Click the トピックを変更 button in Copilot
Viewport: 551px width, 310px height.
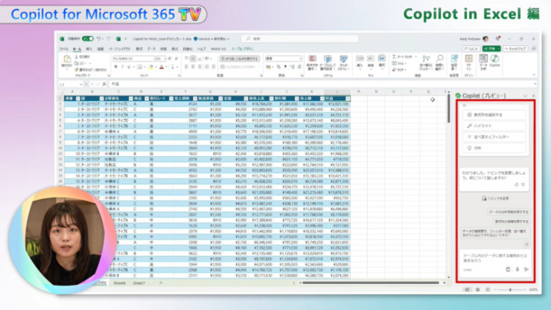495,198
